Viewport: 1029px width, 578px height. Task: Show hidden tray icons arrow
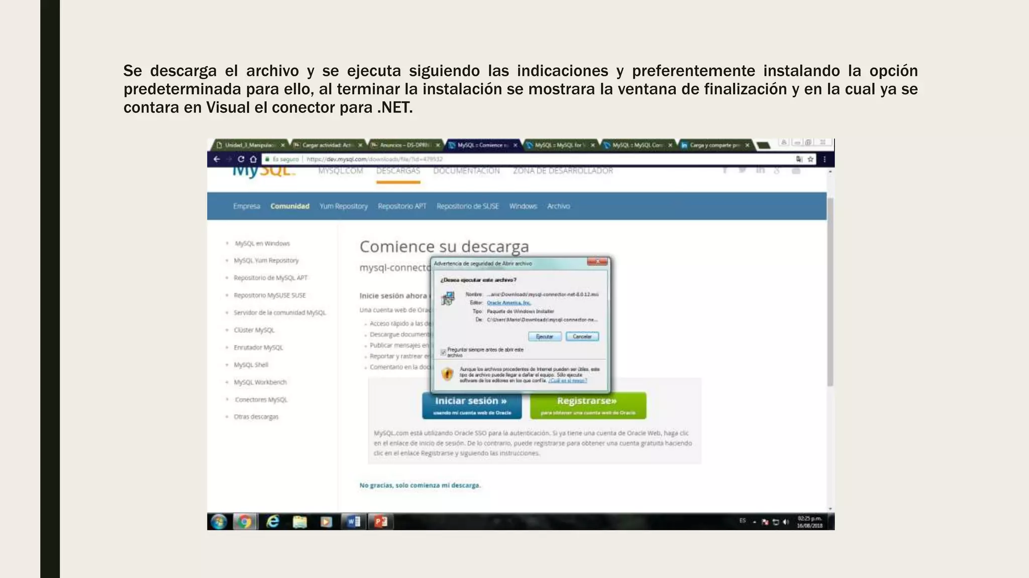click(x=755, y=522)
